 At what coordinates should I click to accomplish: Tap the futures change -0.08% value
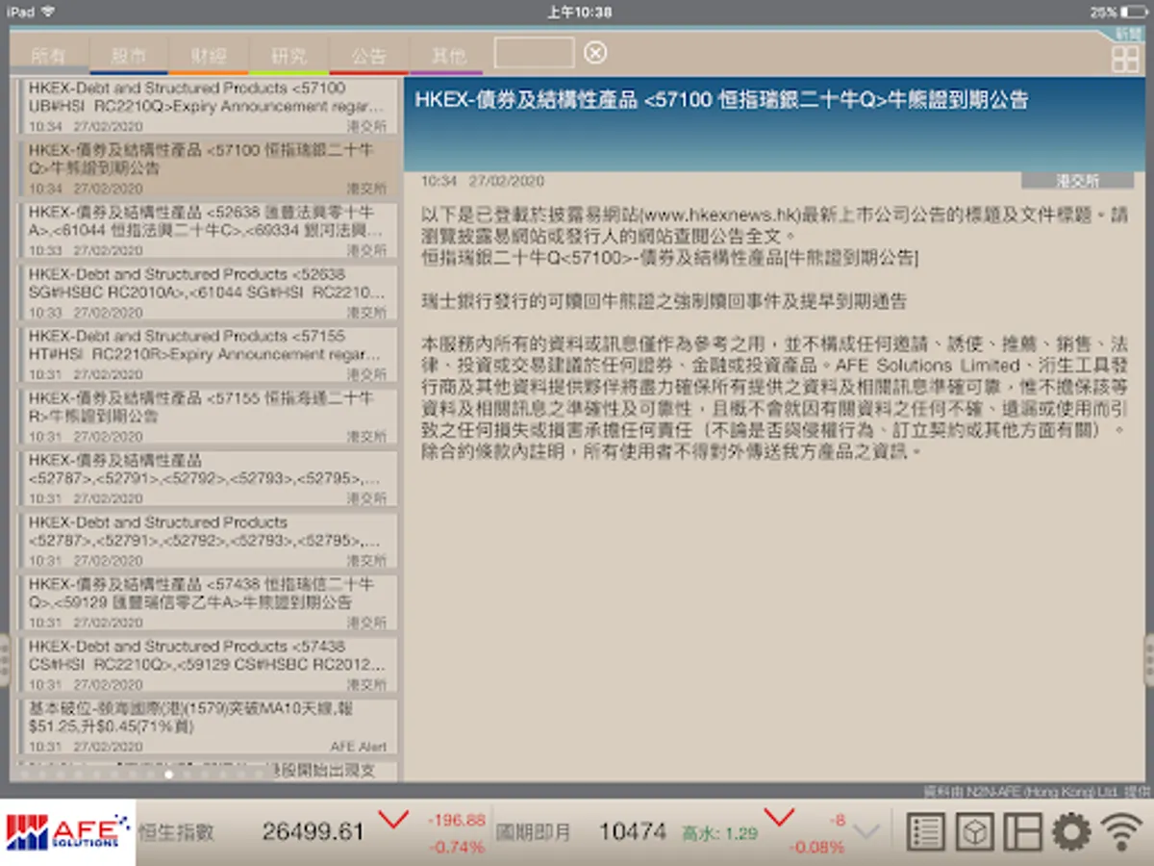[x=816, y=848]
